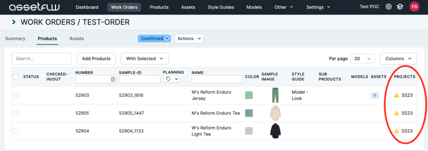Switch to the Assets tab
This screenshot has height=151, width=428.
click(77, 39)
